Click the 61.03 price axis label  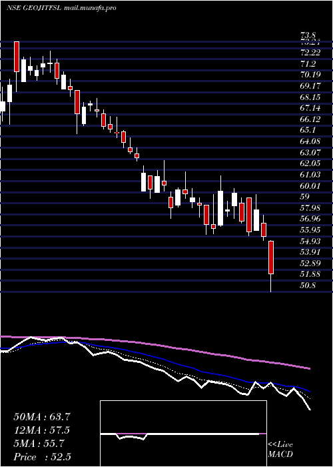(x=310, y=175)
